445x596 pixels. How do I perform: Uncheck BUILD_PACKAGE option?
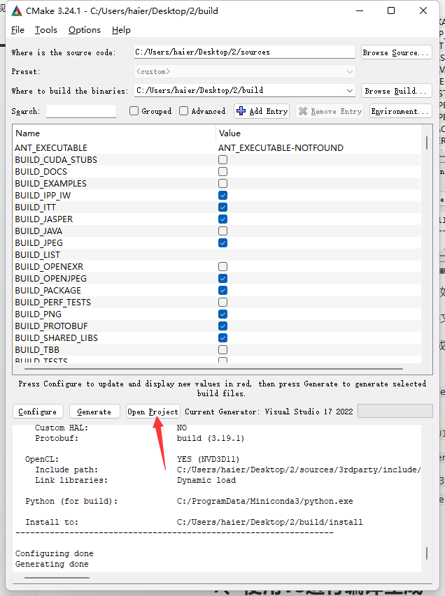tap(223, 291)
